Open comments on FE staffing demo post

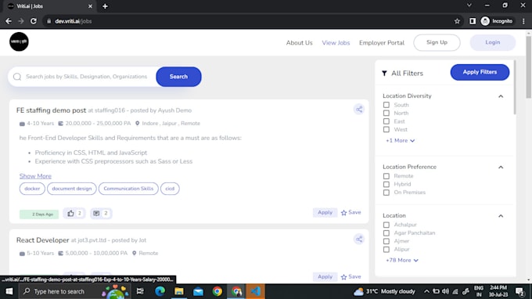coord(101,214)
